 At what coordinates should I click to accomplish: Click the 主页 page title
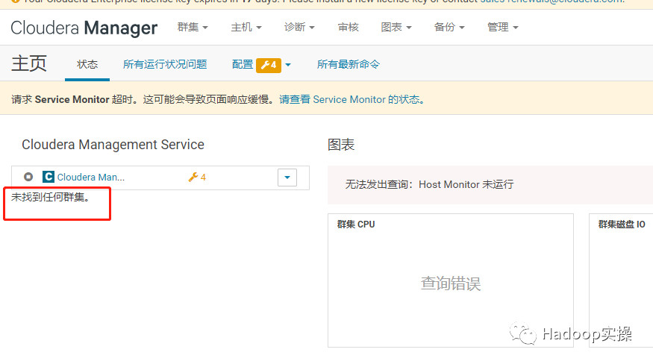pos(29,63)
